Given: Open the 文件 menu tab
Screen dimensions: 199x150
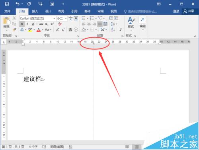Looking at the screenshot, I should pos(7,11).
